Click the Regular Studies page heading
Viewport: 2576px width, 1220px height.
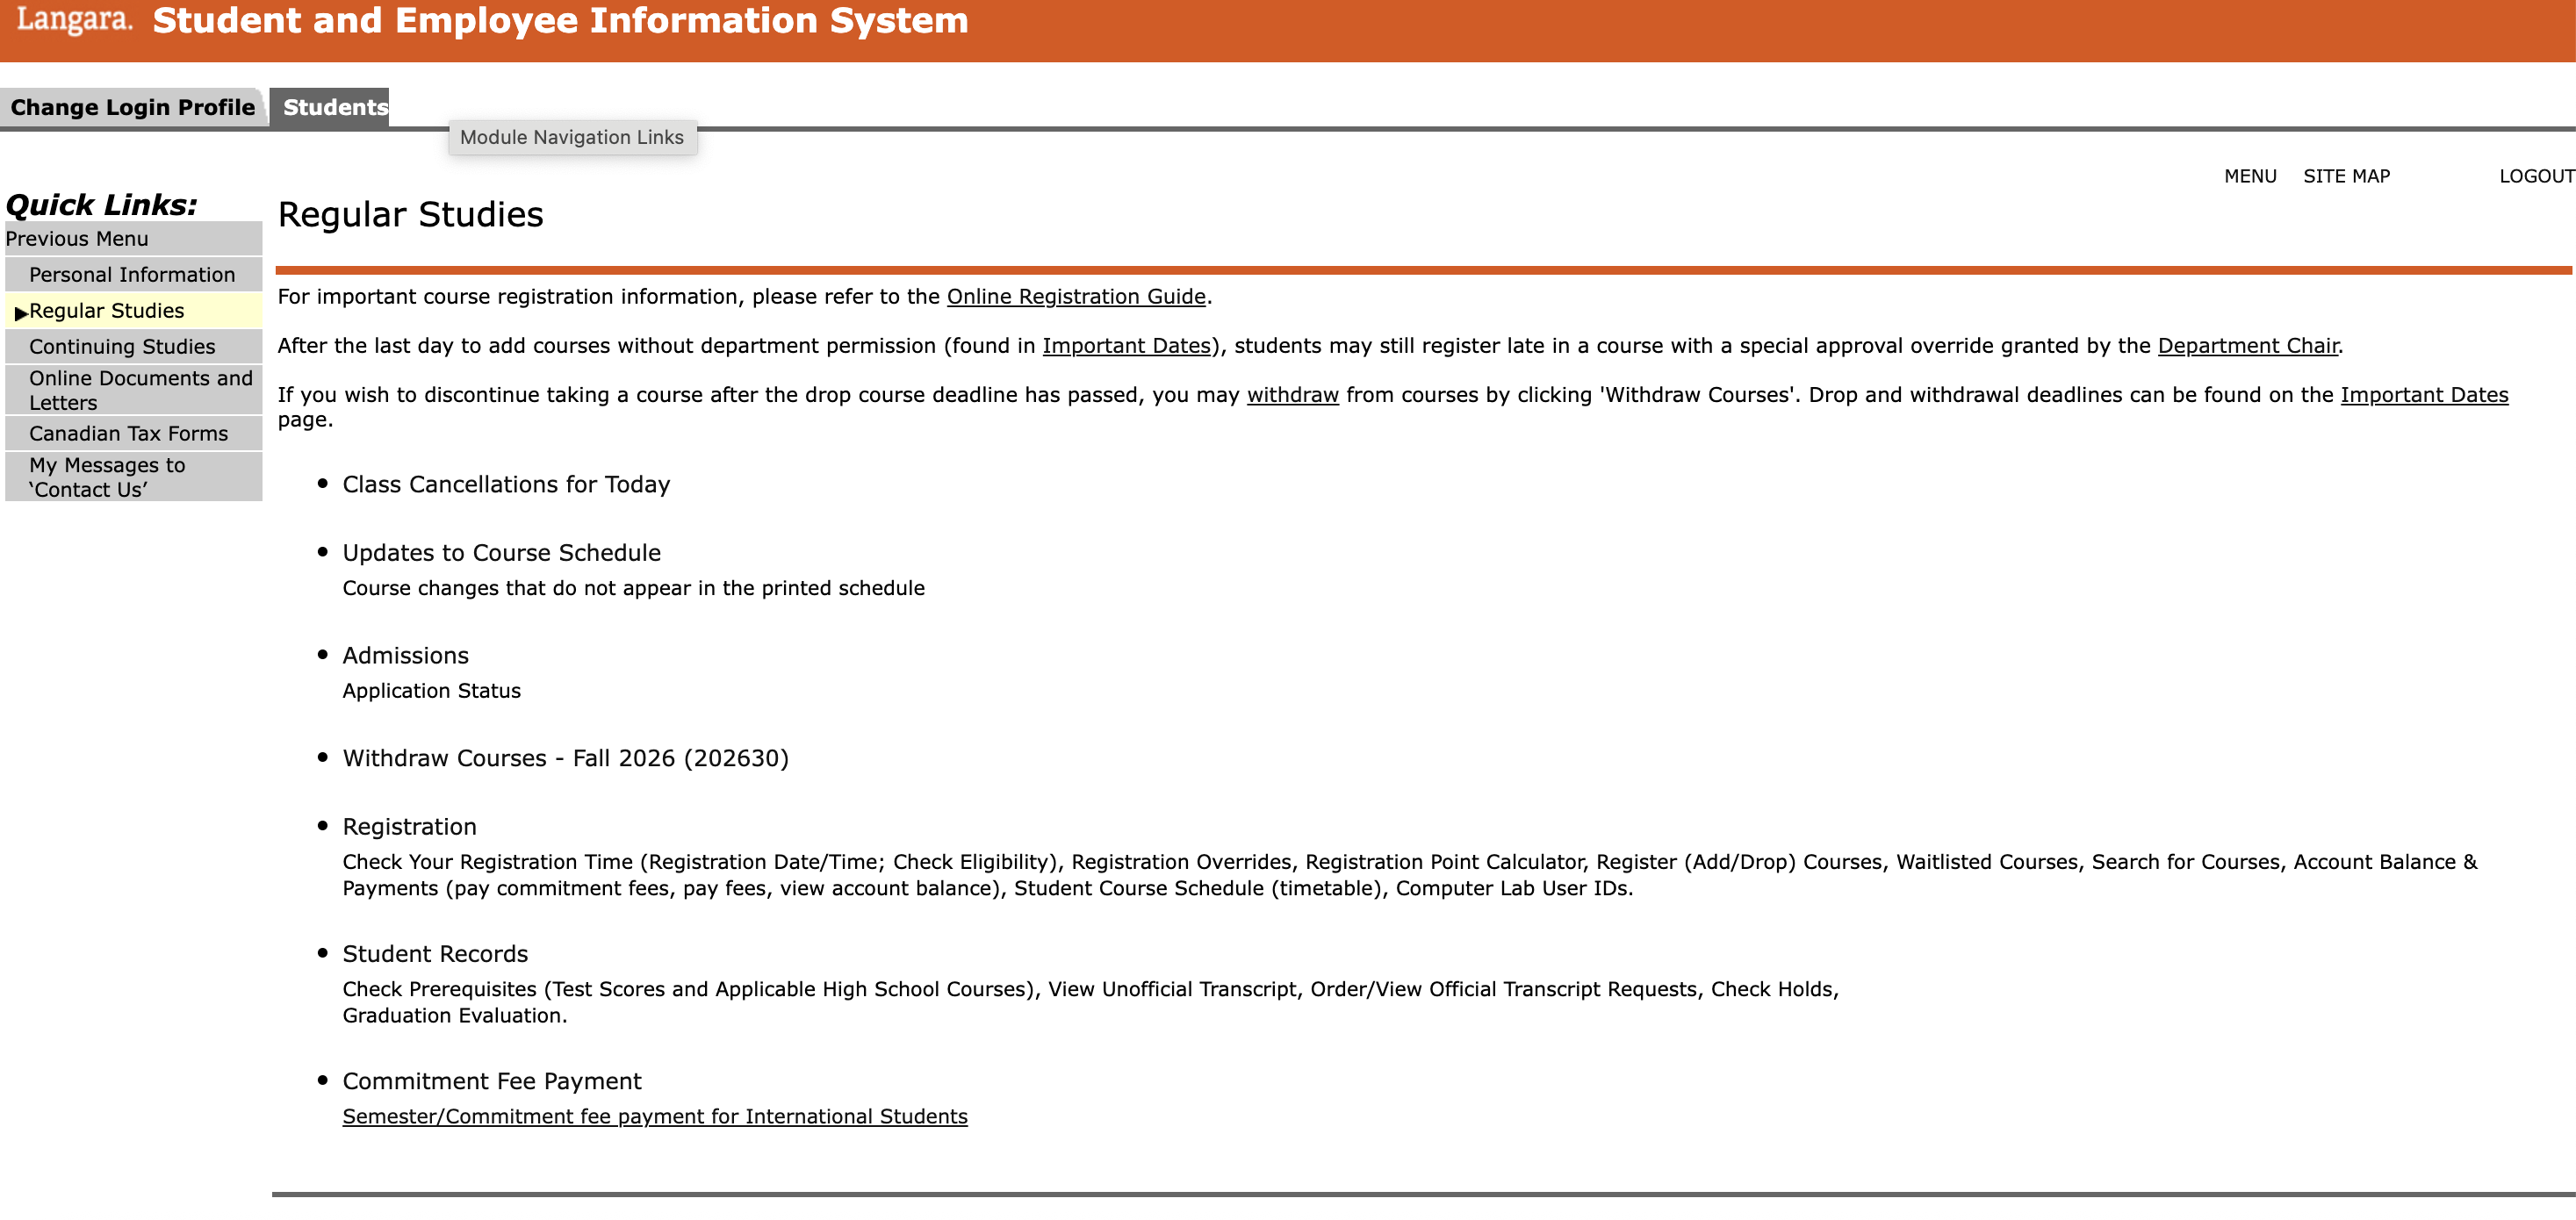pyautogui.click(x=410, y=215)
